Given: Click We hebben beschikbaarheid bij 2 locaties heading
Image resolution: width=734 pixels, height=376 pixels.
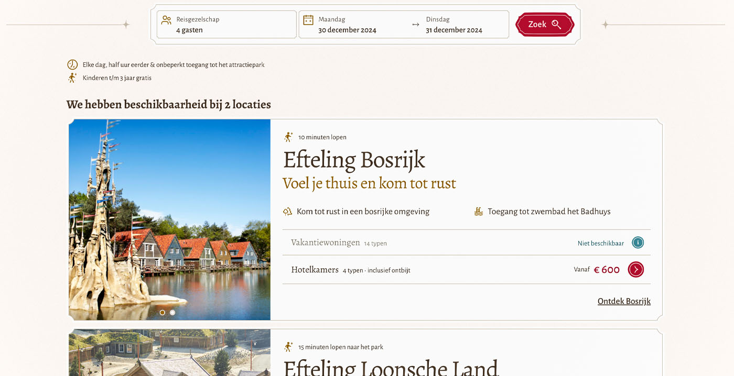Looking at the screenshot, I should 169,104.
